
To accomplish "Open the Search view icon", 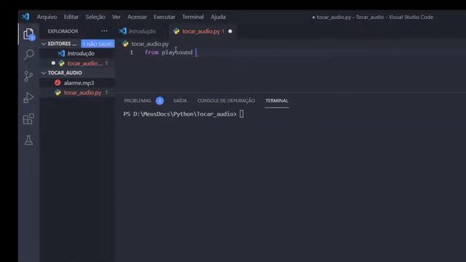I will pos(28,55).
